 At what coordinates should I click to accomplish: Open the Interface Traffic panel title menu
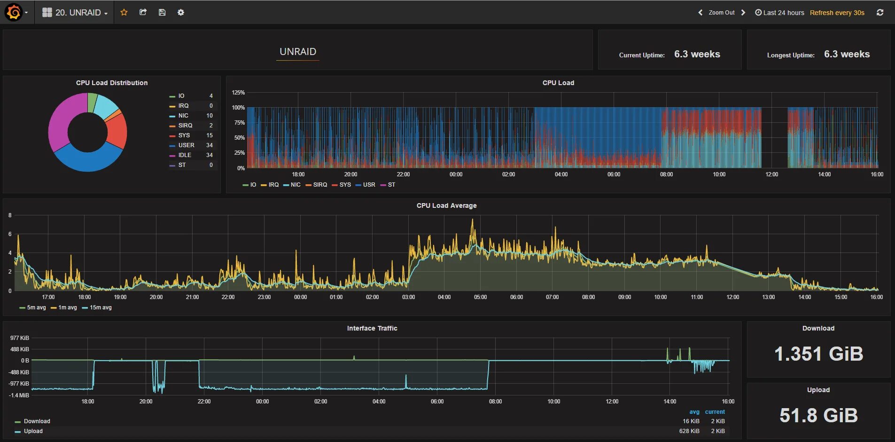372,328
